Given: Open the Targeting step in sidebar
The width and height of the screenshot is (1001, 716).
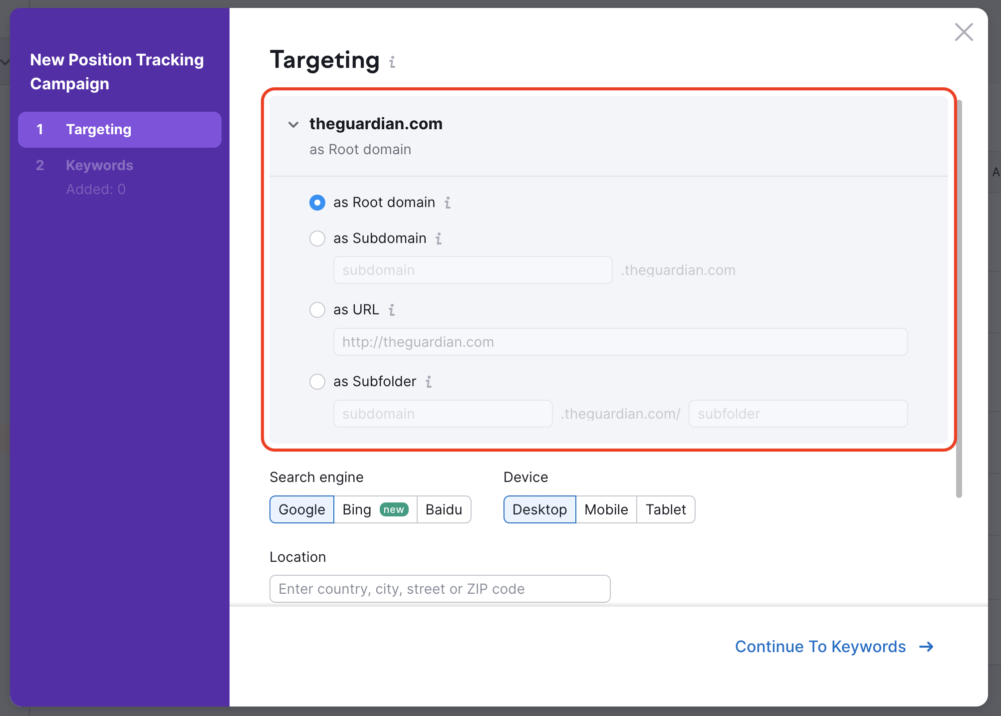Looking at the screenshot, I should (x=120, y=130).
